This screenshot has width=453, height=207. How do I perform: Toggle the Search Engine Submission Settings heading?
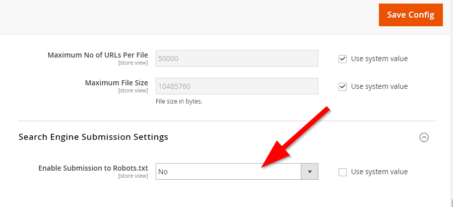93,137
